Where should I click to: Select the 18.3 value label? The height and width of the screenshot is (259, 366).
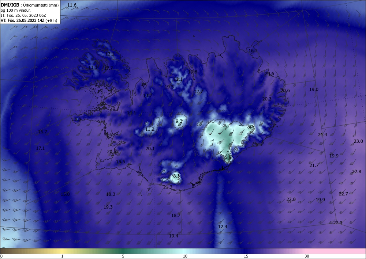(x=111, y=194)
